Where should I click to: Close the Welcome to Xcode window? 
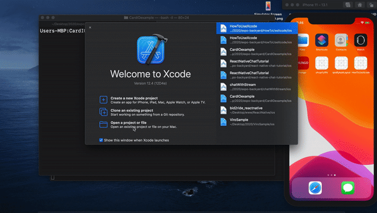(x=90, y=27)
